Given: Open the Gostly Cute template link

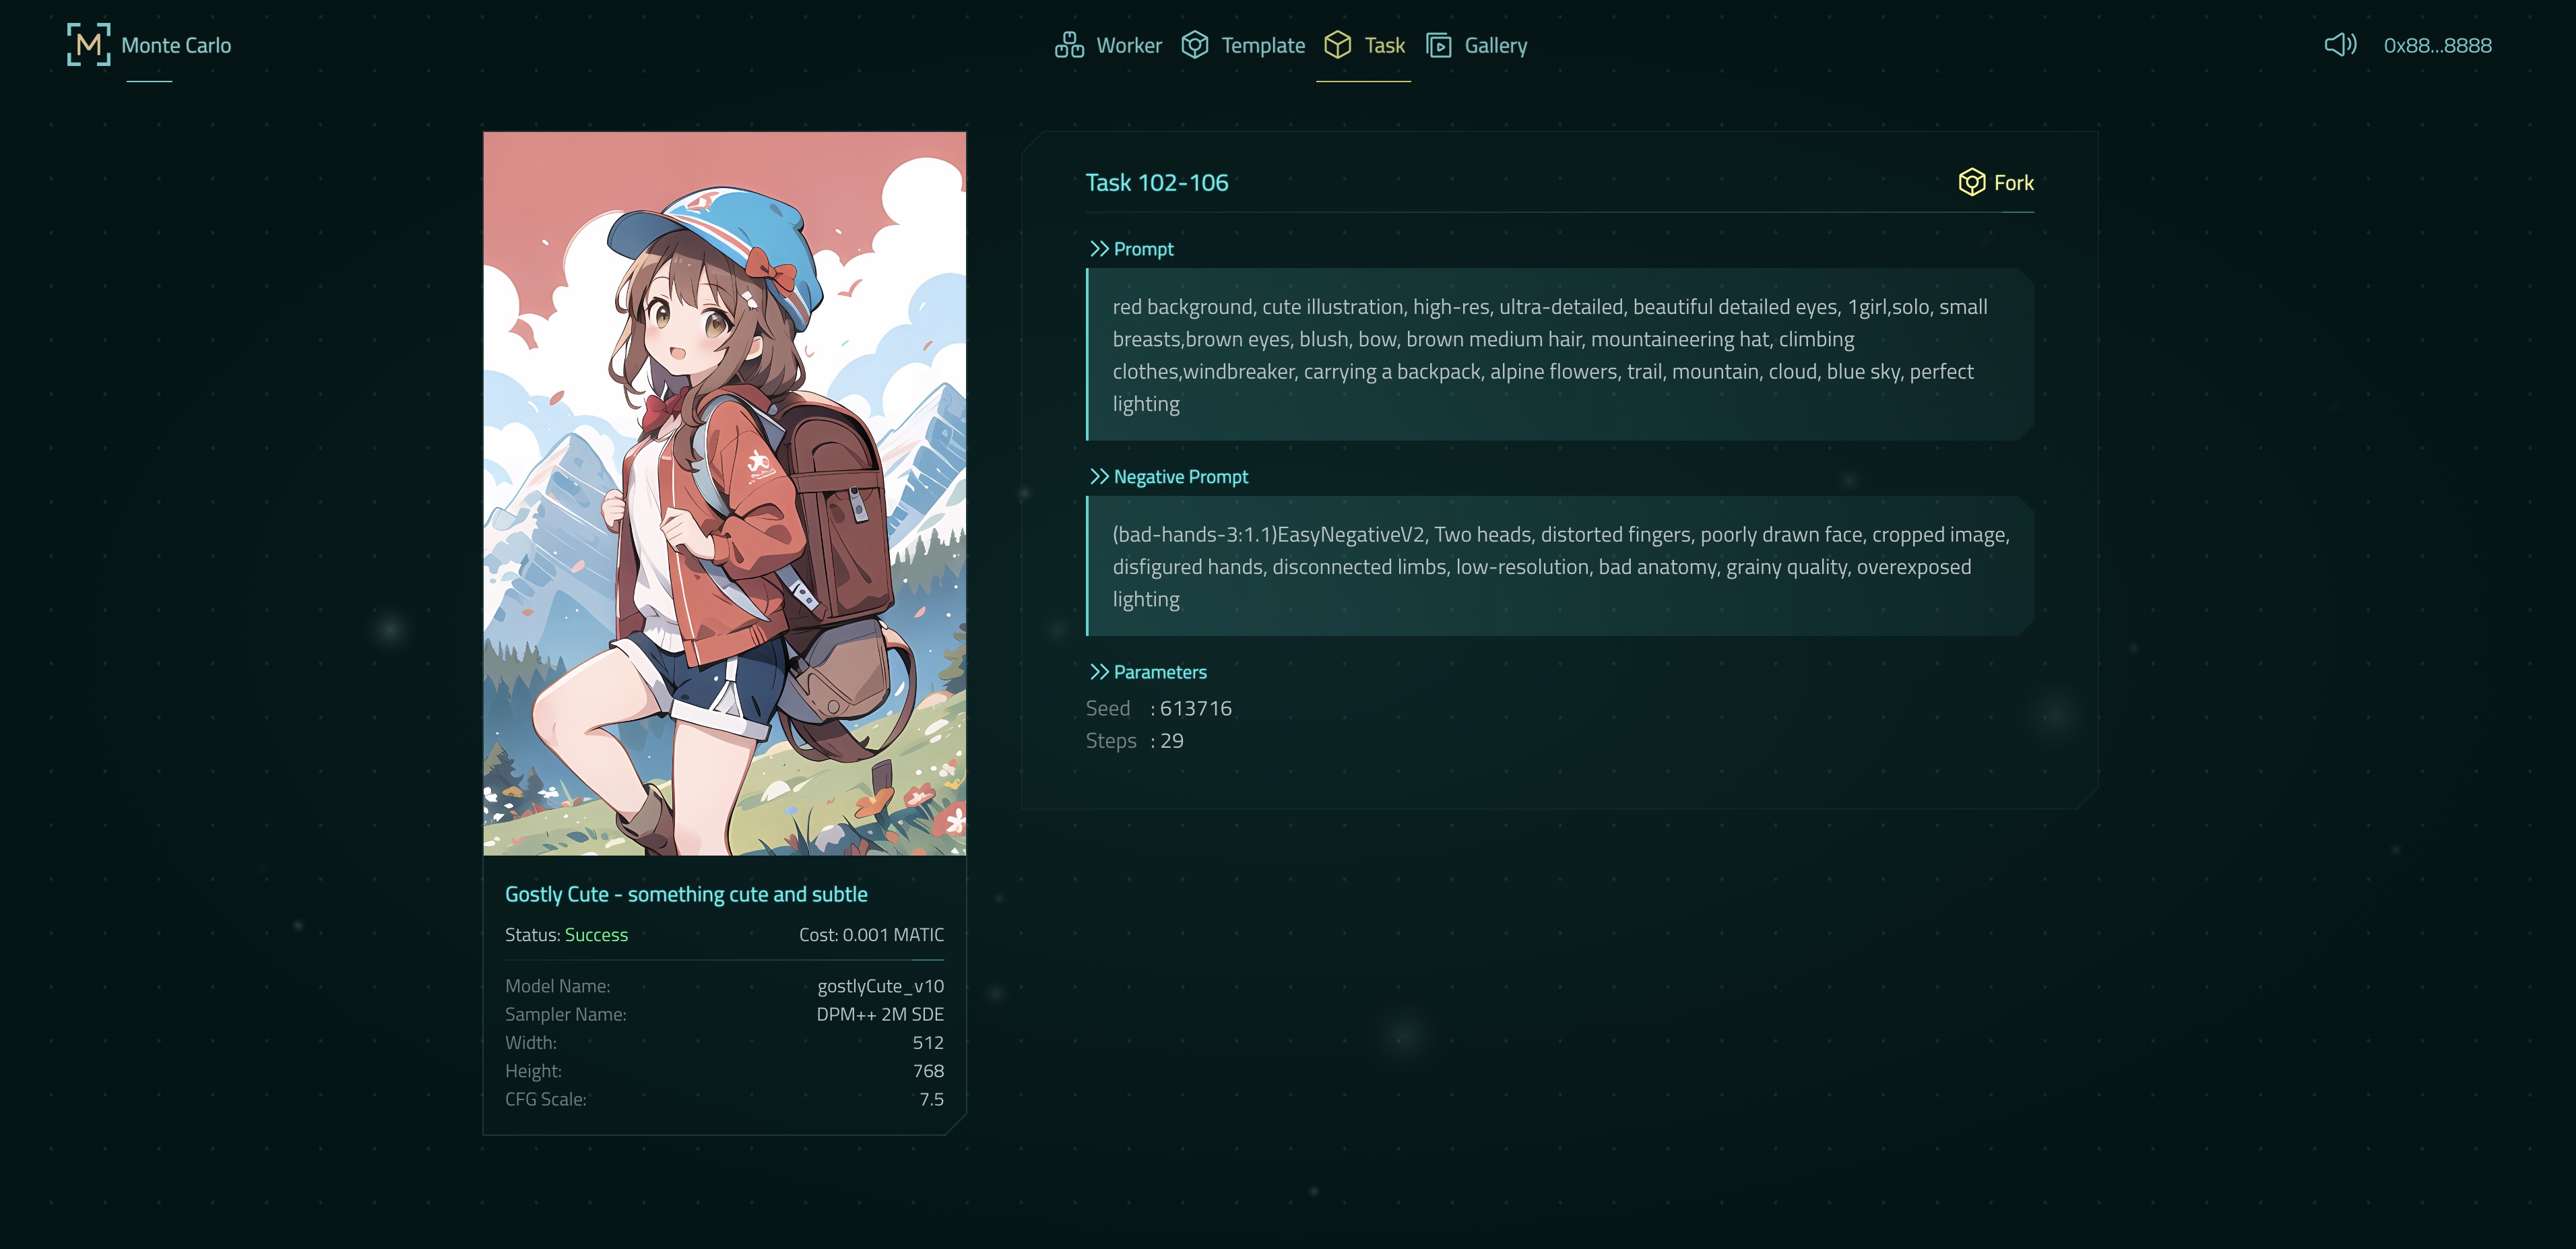Looking at the screenshot, I should (685, 894).
